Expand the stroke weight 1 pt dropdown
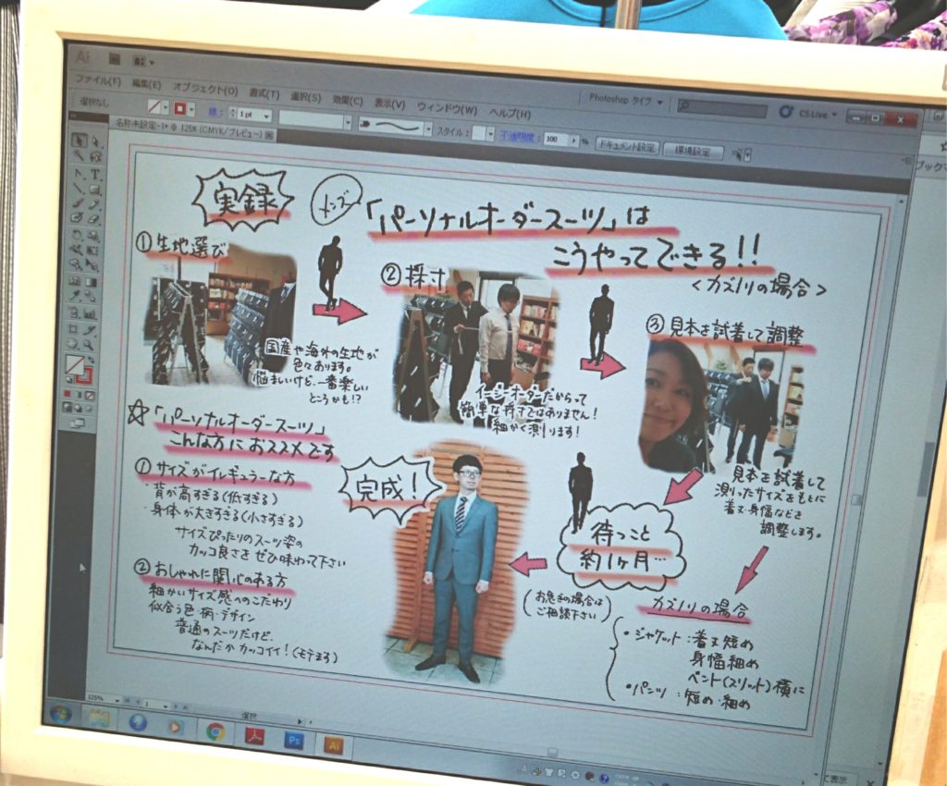 click(x=265, y=116)
